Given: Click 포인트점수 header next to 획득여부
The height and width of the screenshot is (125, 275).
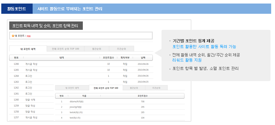Looking at the screenshot, I should [108, 58].
